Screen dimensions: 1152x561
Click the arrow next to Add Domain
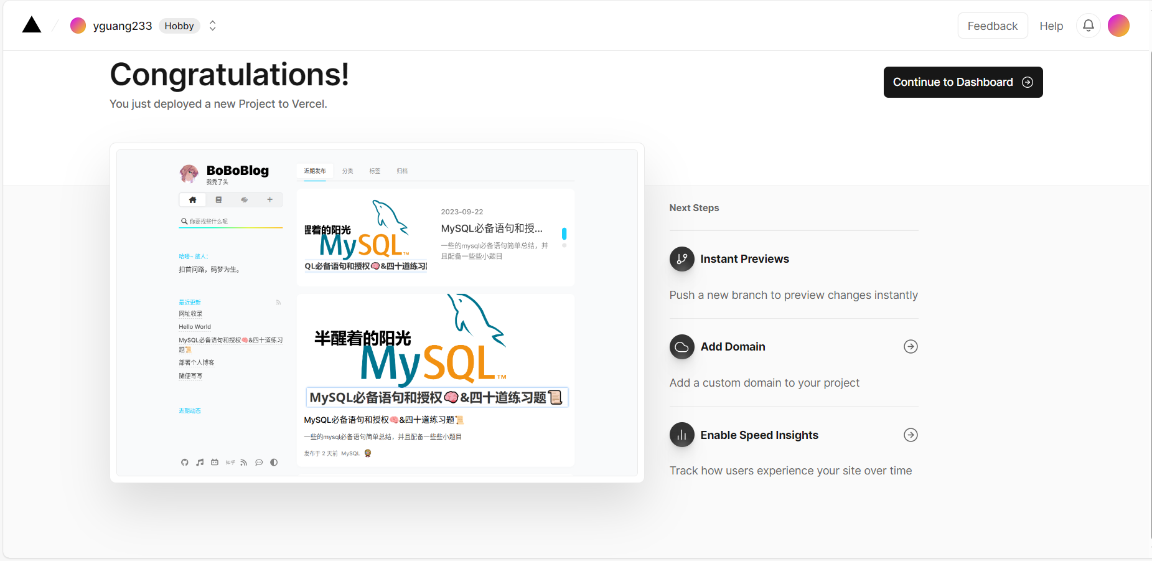coord(911,347)
